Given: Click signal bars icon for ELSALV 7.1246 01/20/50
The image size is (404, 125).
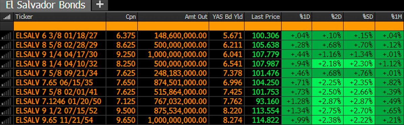Looking at the screenshot, I should (6, 101).
